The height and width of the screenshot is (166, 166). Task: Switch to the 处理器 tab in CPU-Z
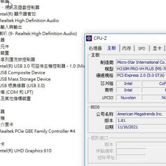point(95,48)
